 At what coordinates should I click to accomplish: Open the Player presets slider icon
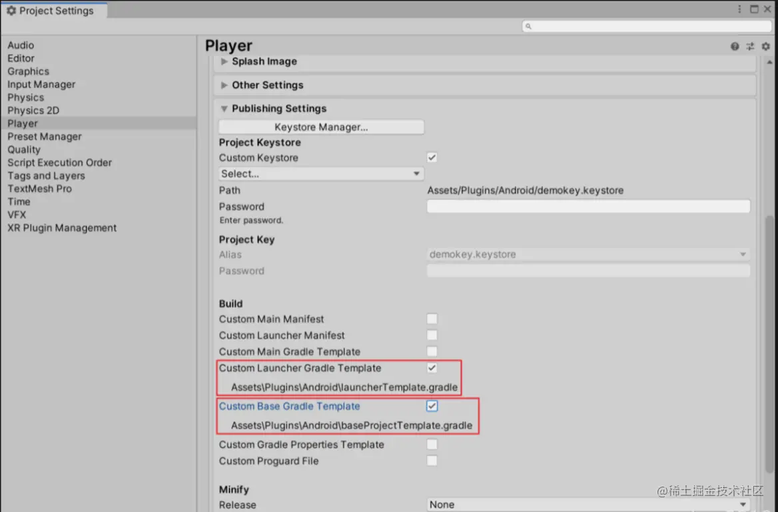pos(750,46)
